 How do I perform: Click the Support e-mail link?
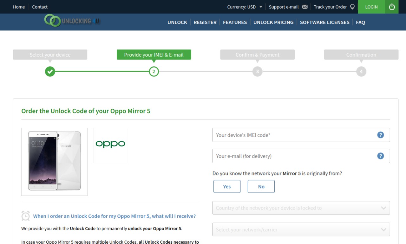point(284,7)
